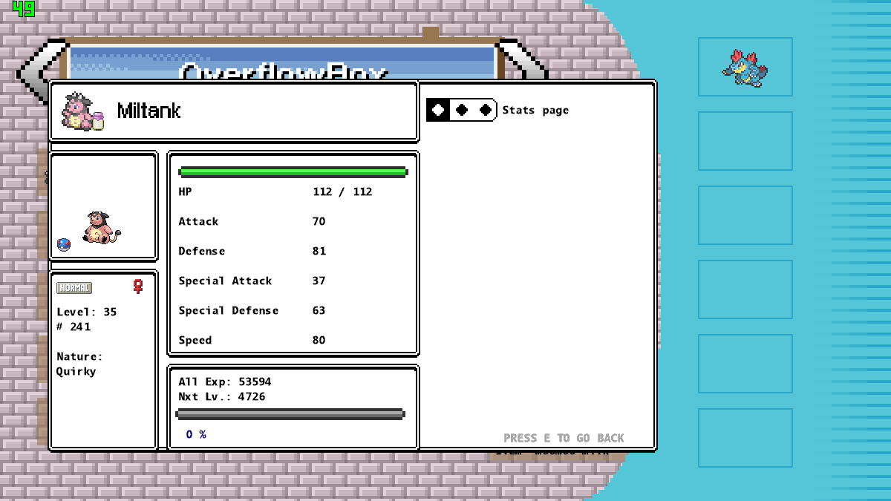891x501 pixels.
Task: Click the green HP bar
Action: pos(293,172)
